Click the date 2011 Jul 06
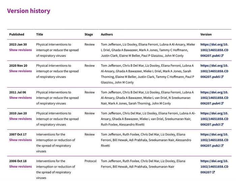 click(x=18, y=92)
